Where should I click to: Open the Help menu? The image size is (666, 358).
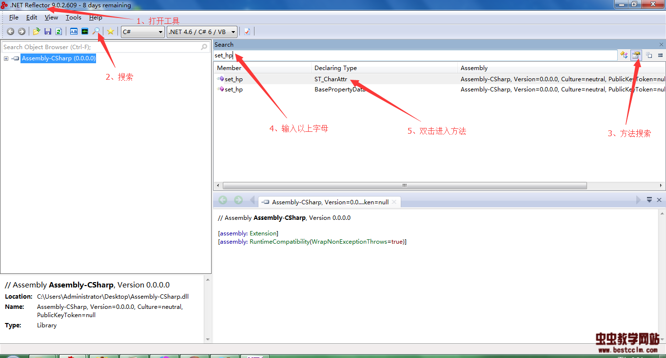pyautogui.click(x=96, y=18)
